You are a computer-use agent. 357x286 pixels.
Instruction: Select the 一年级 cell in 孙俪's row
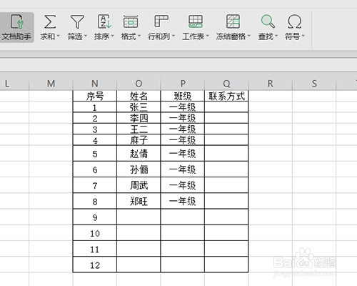click(x=183, y=169)
